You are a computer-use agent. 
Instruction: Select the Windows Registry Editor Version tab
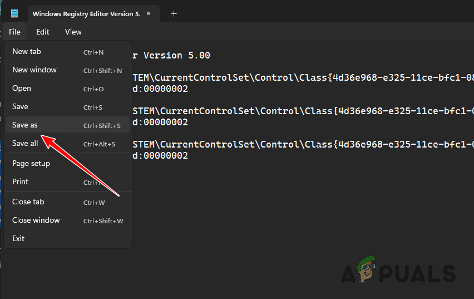(x=93, y=14)
